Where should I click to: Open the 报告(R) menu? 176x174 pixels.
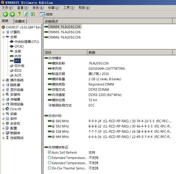38,8
